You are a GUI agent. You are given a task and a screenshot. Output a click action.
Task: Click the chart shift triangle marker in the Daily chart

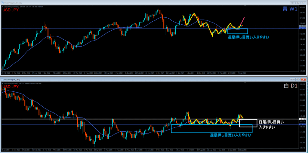click(245, 83)
